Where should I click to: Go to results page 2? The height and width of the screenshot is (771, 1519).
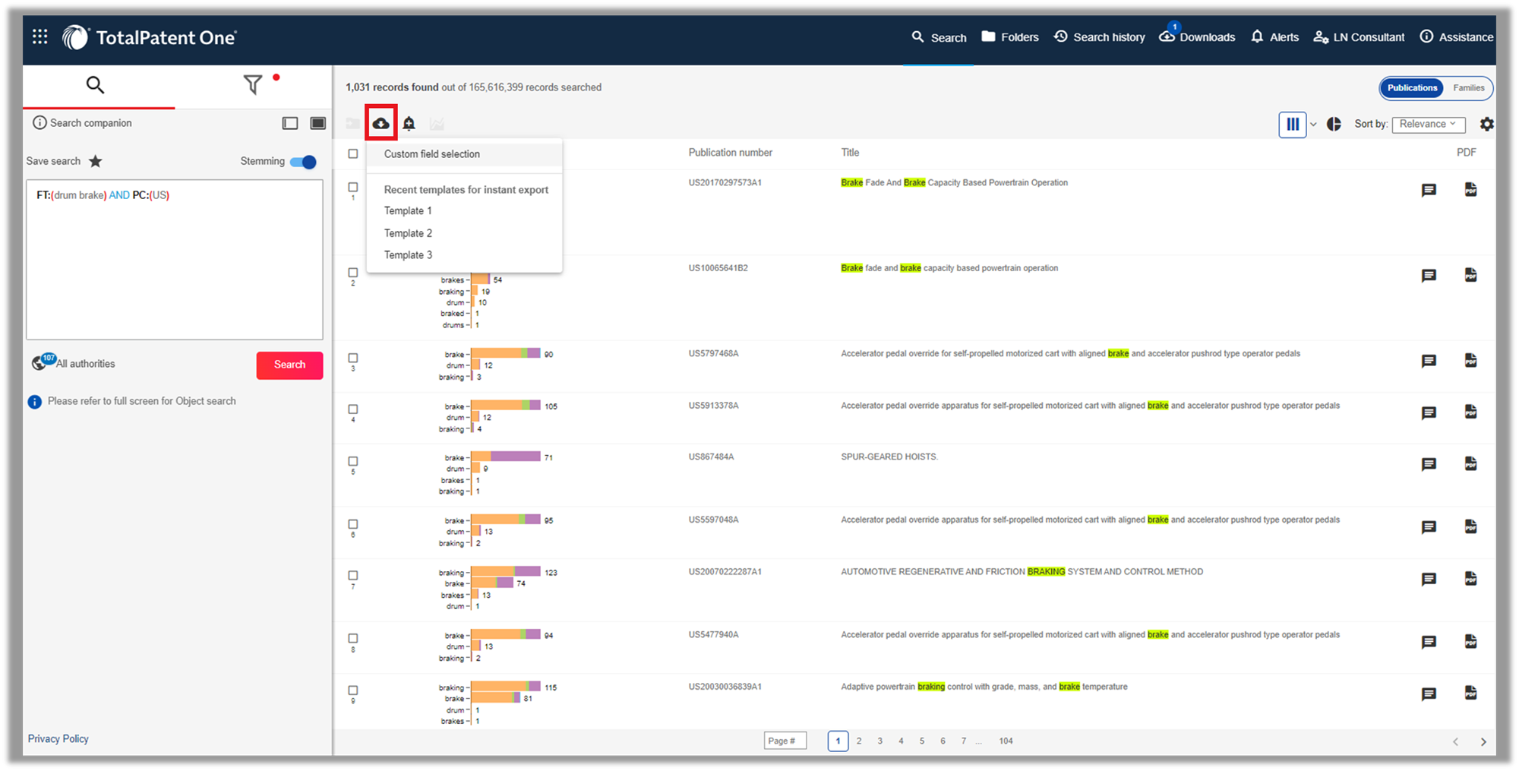[859, 741]
